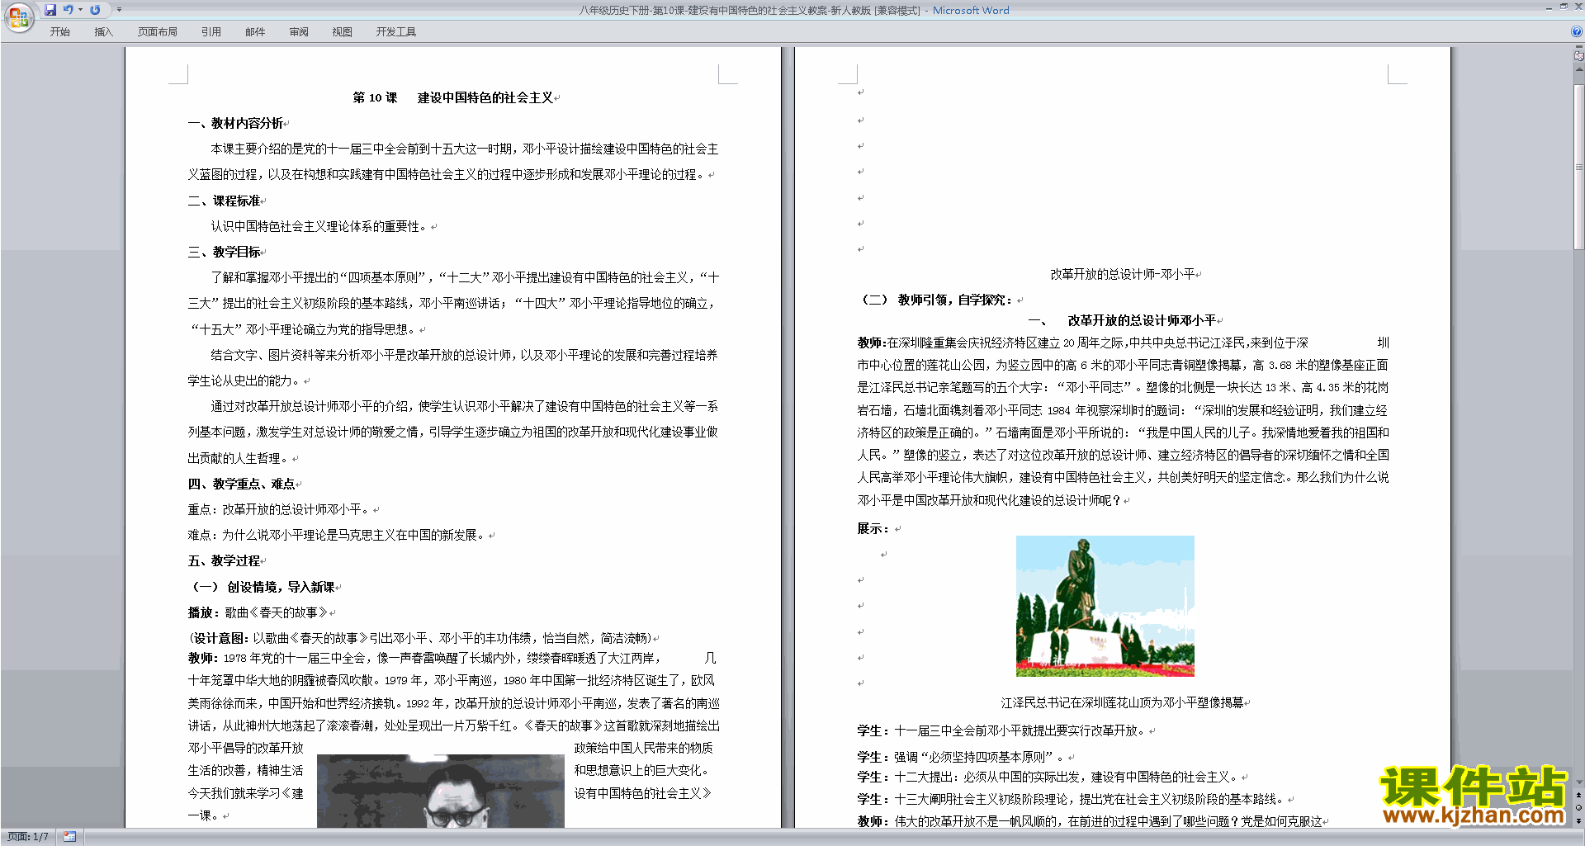Open Customize Quick Access Toolbar dropdown
Viewport: 1585px width, 846px height.
(119, 10)
